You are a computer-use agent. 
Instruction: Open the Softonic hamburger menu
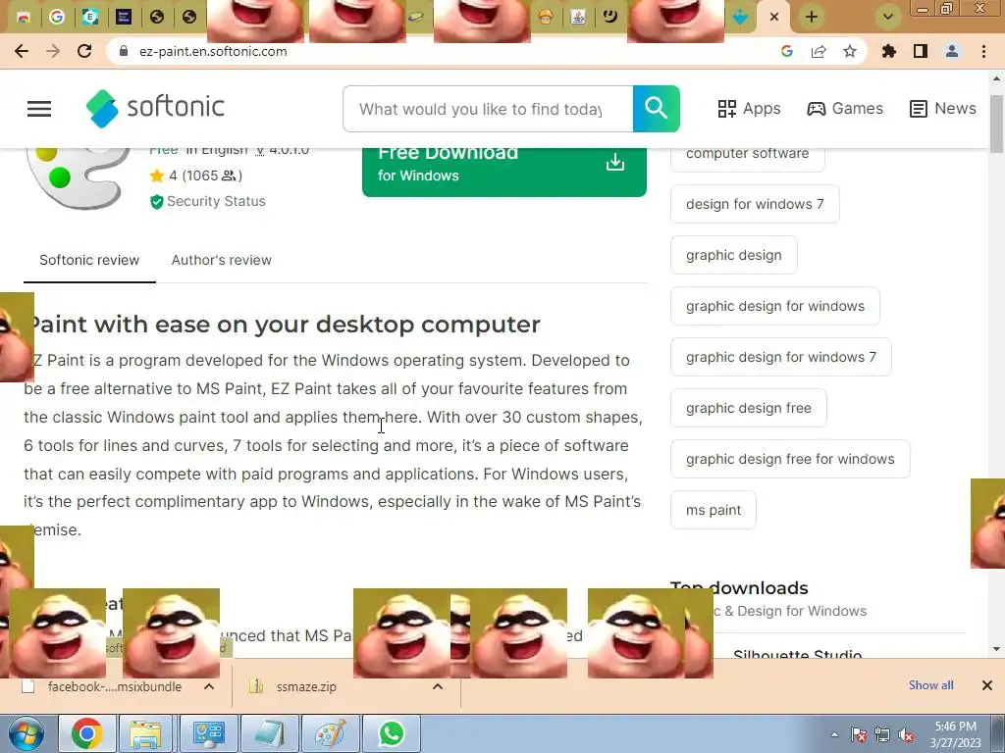pyautogui.click(x=39, y=109)
